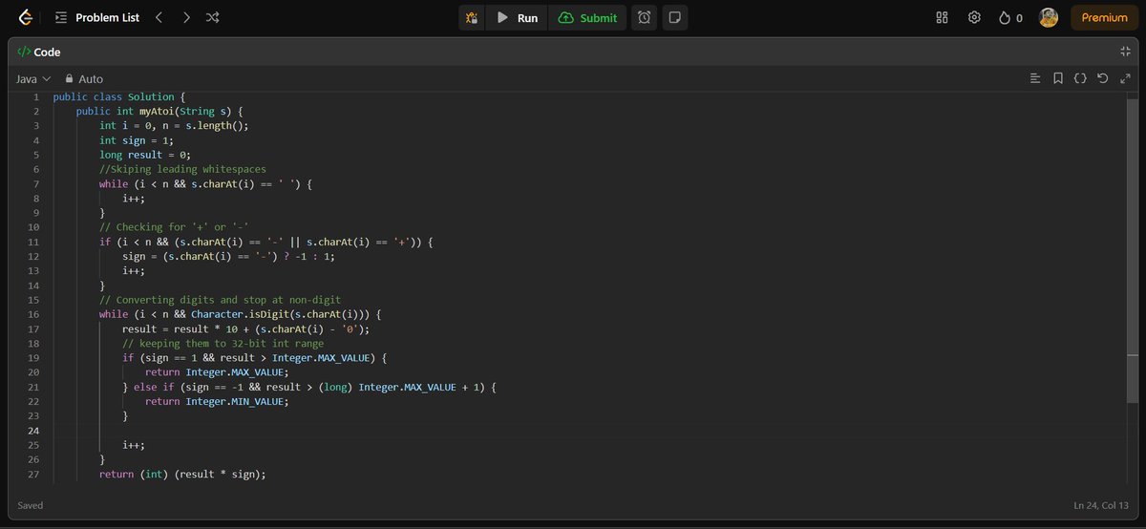The image size is (1146, 529).
Task: Click the debugger icon beside Run
Action: (472, 17)
